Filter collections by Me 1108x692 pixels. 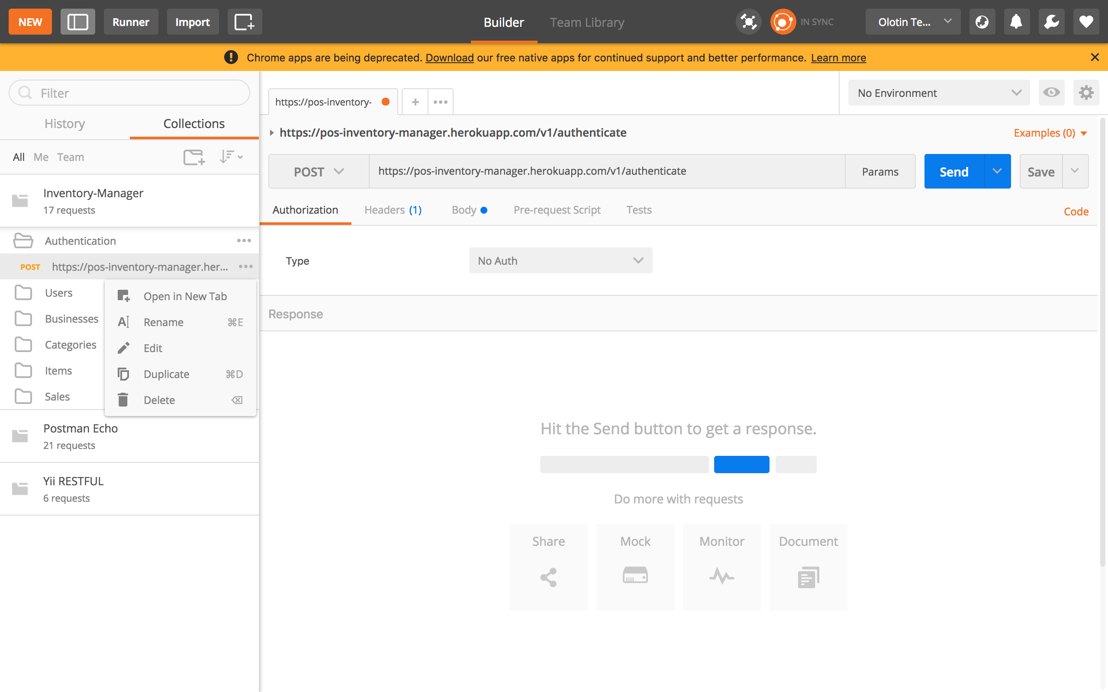pos(41,157)
